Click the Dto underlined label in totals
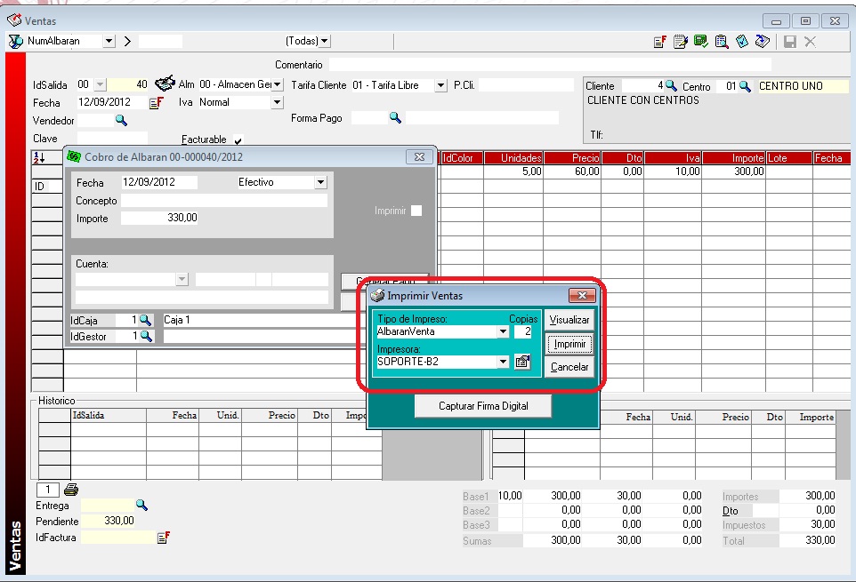Viewport: 856px width, 582px height. pos(730,511)
